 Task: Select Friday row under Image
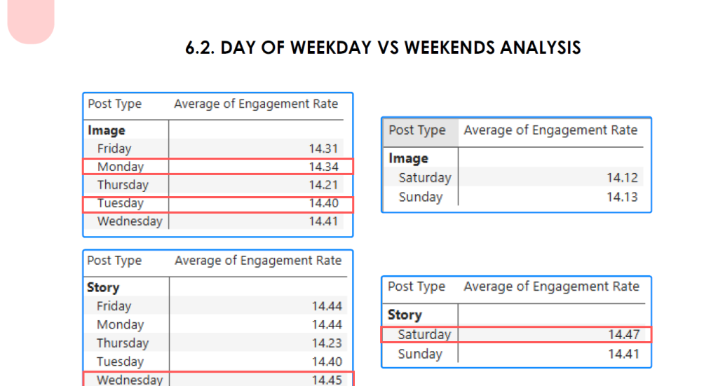click(213, 149)
